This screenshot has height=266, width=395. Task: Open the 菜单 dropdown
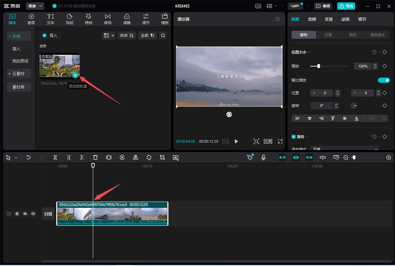click(35, 6)
